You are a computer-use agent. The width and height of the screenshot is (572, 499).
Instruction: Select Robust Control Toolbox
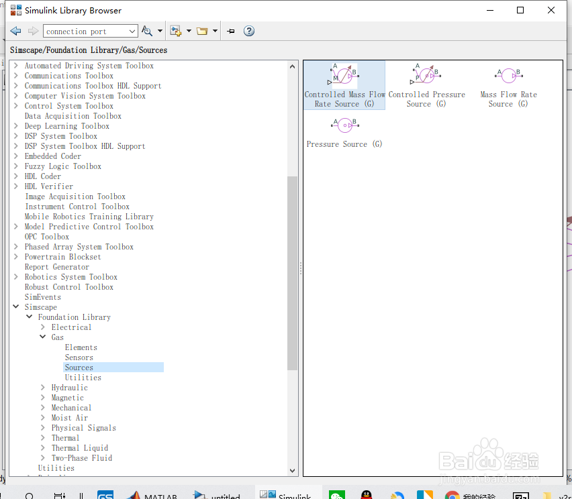pos(69,287)
